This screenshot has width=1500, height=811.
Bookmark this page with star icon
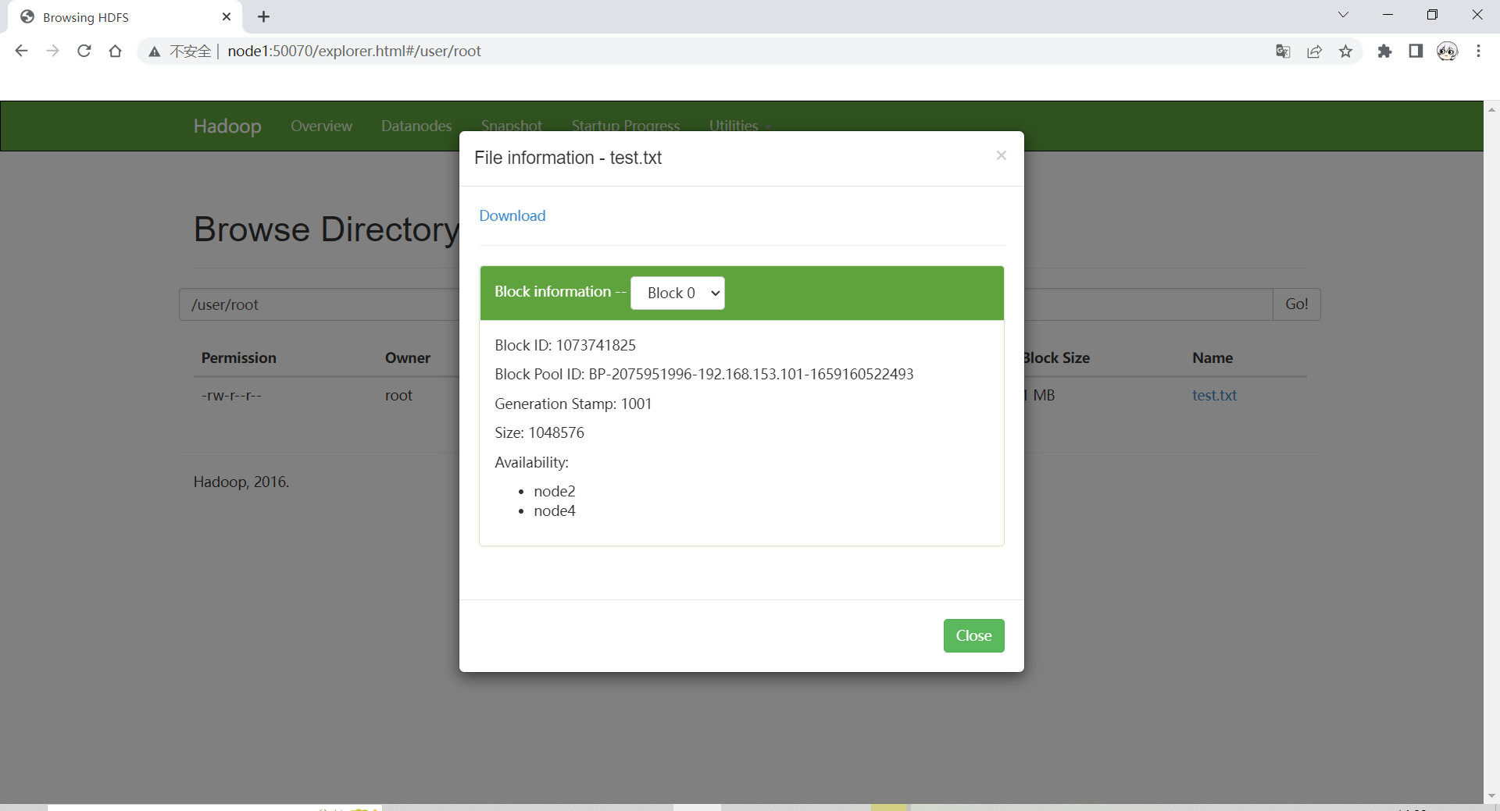[x=1345, y=52]
